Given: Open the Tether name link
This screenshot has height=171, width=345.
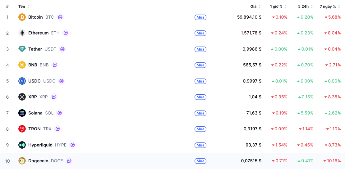Looking at the screenshot, I should (35, 49).
